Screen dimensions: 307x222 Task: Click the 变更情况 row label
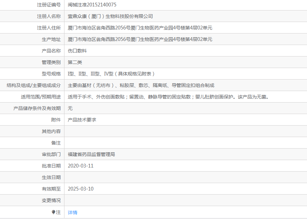point(51,200)
